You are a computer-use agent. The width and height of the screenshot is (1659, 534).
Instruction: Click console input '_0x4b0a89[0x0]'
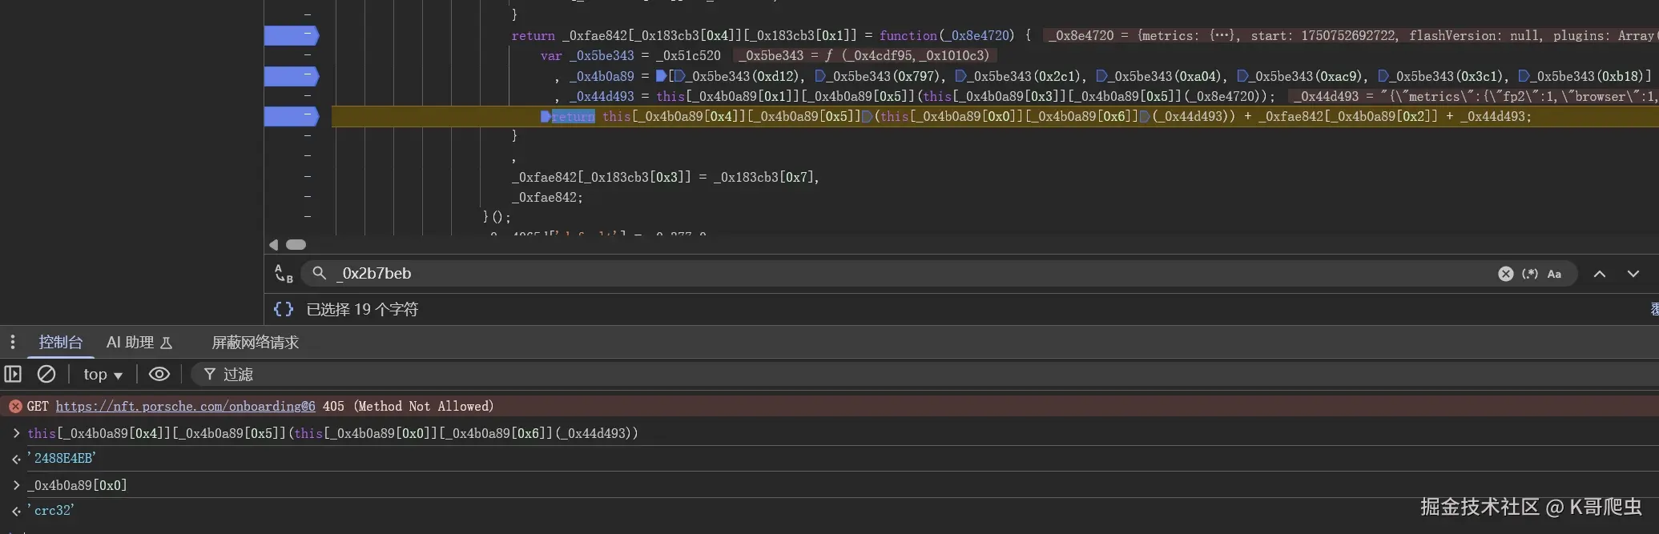coord(77,485)
